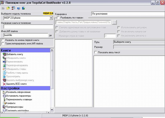The width and height of the screenshot is (165, 118).
Task: Click the hourglass-and-monitor toolbar icon
Action: click(x=13, y=8)
